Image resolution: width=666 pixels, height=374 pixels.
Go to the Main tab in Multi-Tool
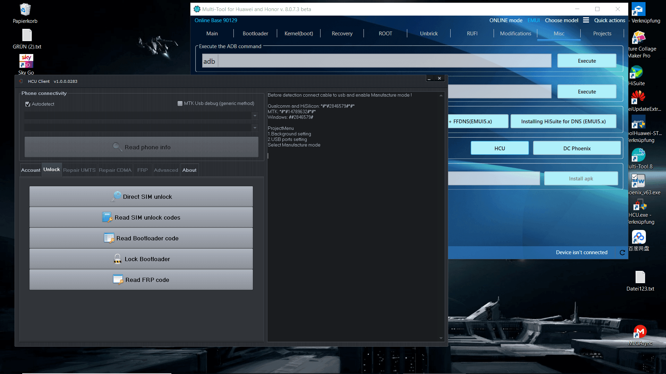[x=212, y=34]
